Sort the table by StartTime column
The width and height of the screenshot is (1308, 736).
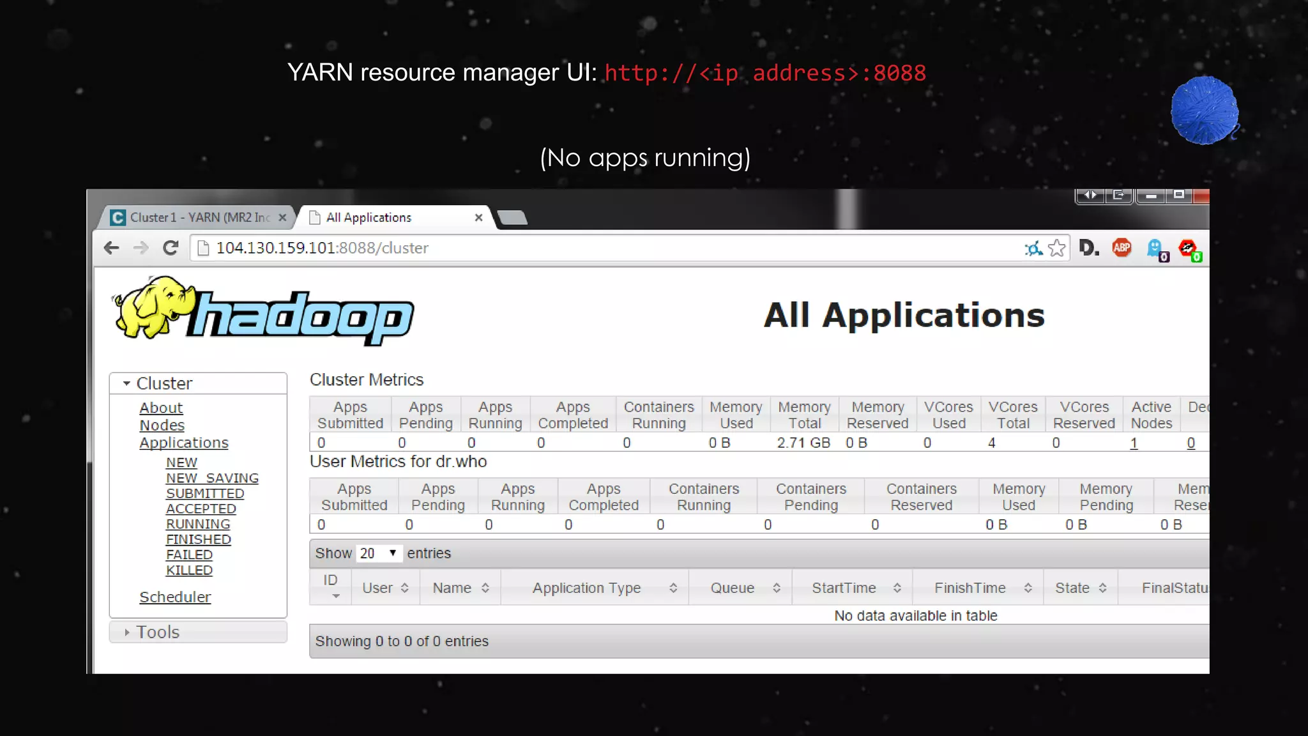pyautogui.click(x=853, y=588)
